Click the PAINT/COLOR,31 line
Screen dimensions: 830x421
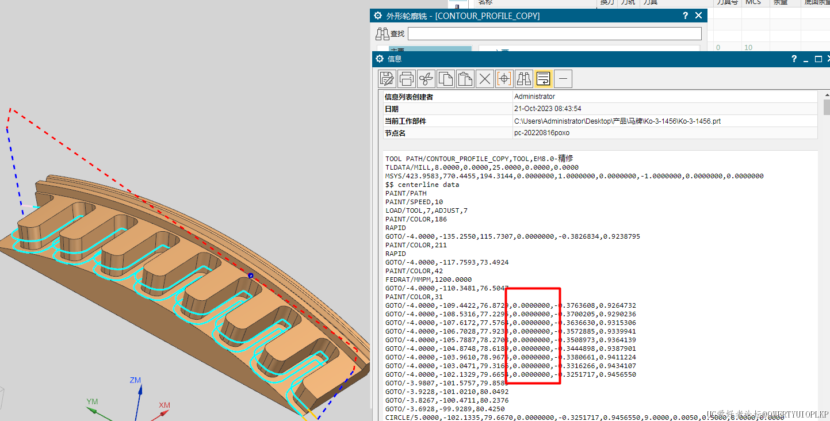click(x=414, y=297)
